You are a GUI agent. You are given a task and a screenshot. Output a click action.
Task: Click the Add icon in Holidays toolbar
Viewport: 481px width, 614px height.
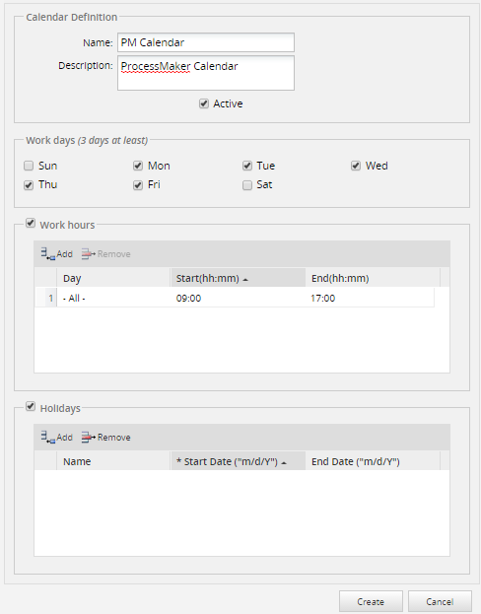click(x=47, y=437)
